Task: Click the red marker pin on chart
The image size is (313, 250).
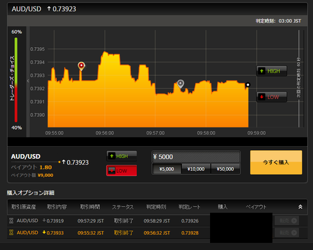Action: (x=82, y=66)
